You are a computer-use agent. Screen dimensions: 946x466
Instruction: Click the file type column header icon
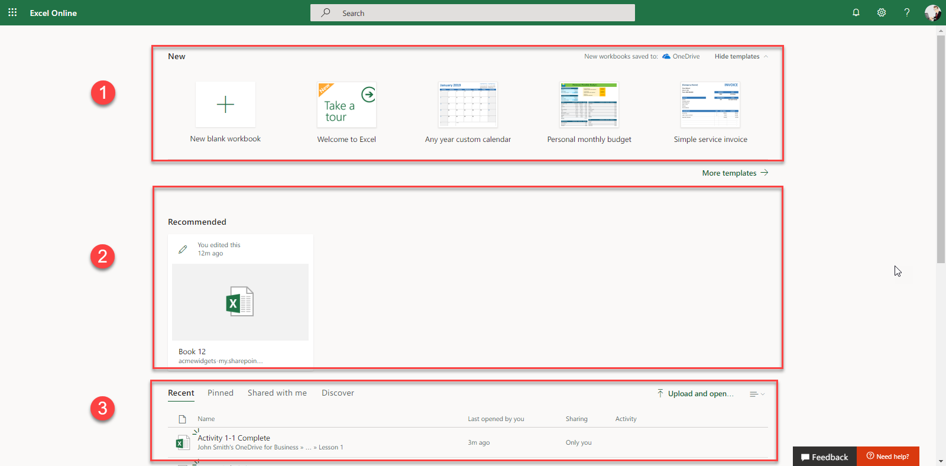182,419
